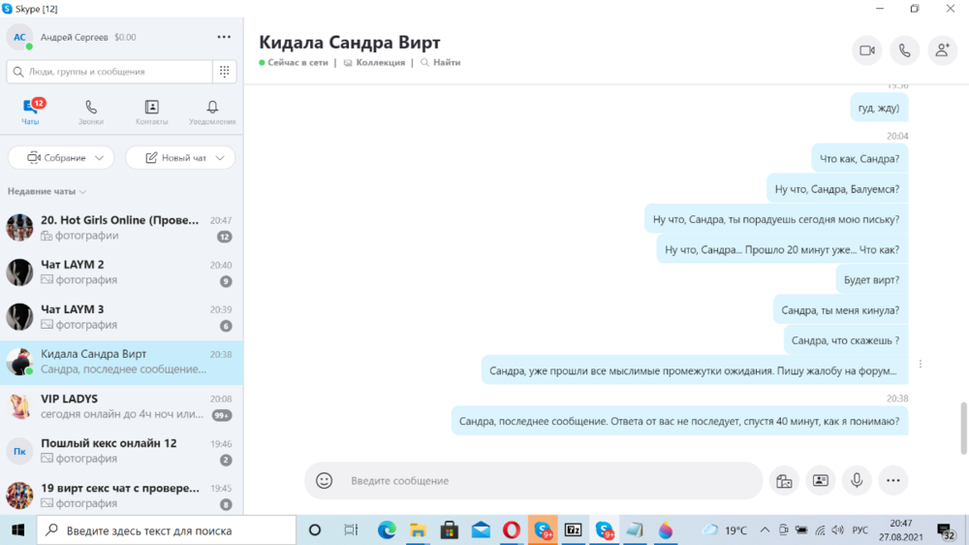The image size is (969, 545).
Task: Open the Собрание dropdown button
Action: point(61,158)
